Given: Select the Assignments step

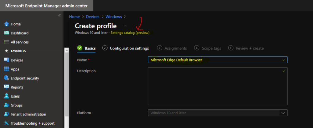Looking at the screenshot, I should pyautogui.click(x=172, y=48).
